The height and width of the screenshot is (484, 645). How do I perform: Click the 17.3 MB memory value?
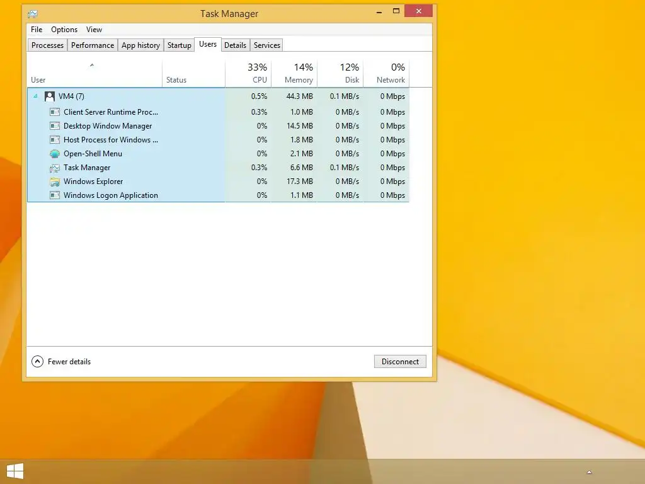(x=299, y=181)
